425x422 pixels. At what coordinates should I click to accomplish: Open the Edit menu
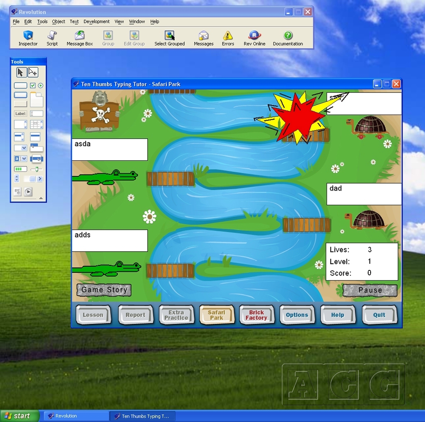28,22
